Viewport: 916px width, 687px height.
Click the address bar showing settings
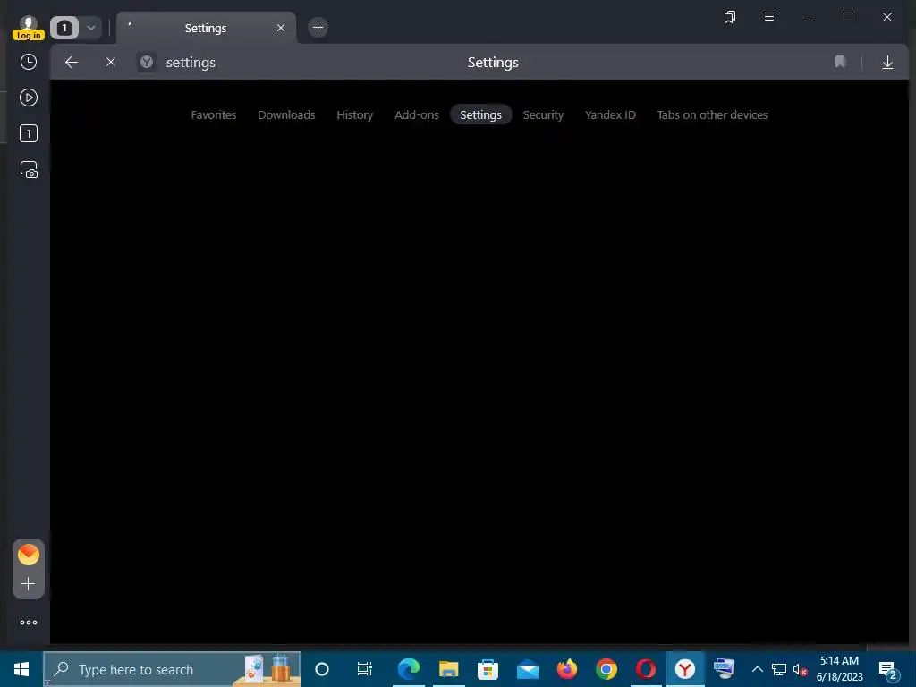coord(191,63)
